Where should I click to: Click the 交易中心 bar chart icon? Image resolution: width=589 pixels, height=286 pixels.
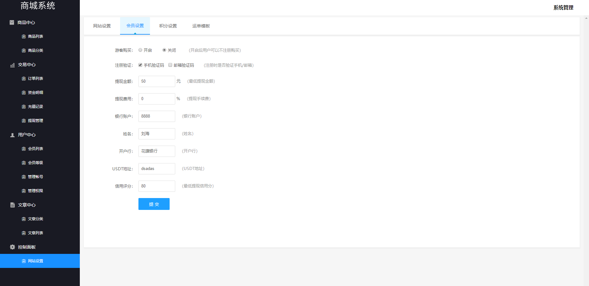[12, 65]
